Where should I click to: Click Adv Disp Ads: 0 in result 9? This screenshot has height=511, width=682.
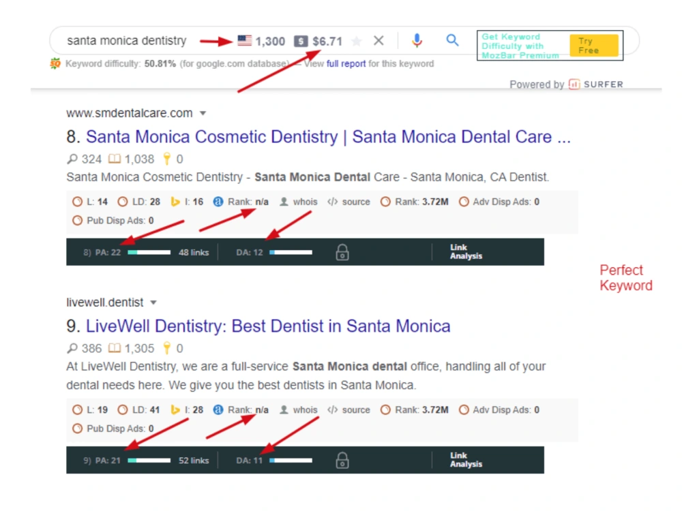click(x=499, y=409)
